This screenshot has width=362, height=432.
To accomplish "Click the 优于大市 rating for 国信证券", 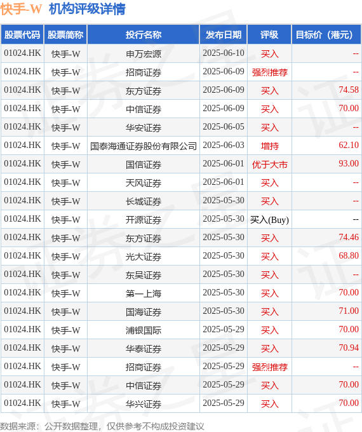I will coord(269,165).
